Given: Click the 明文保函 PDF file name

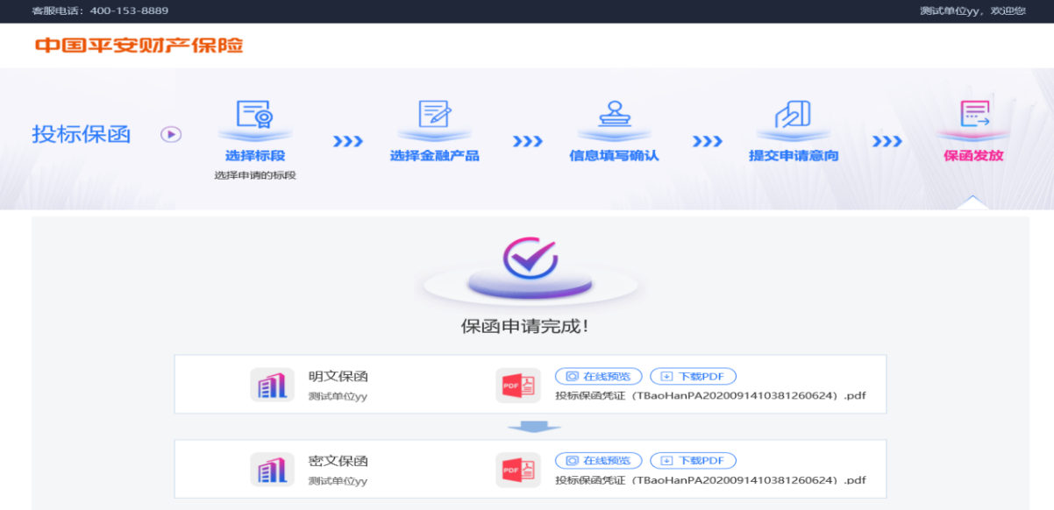Looking at the screenshot, I should [x=709, y=395].
